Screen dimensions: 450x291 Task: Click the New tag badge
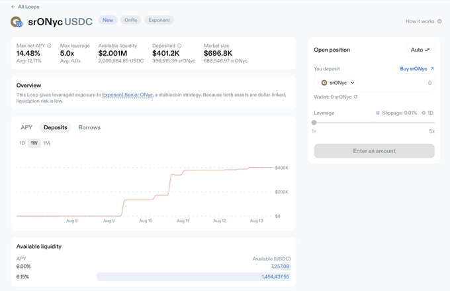108,20
